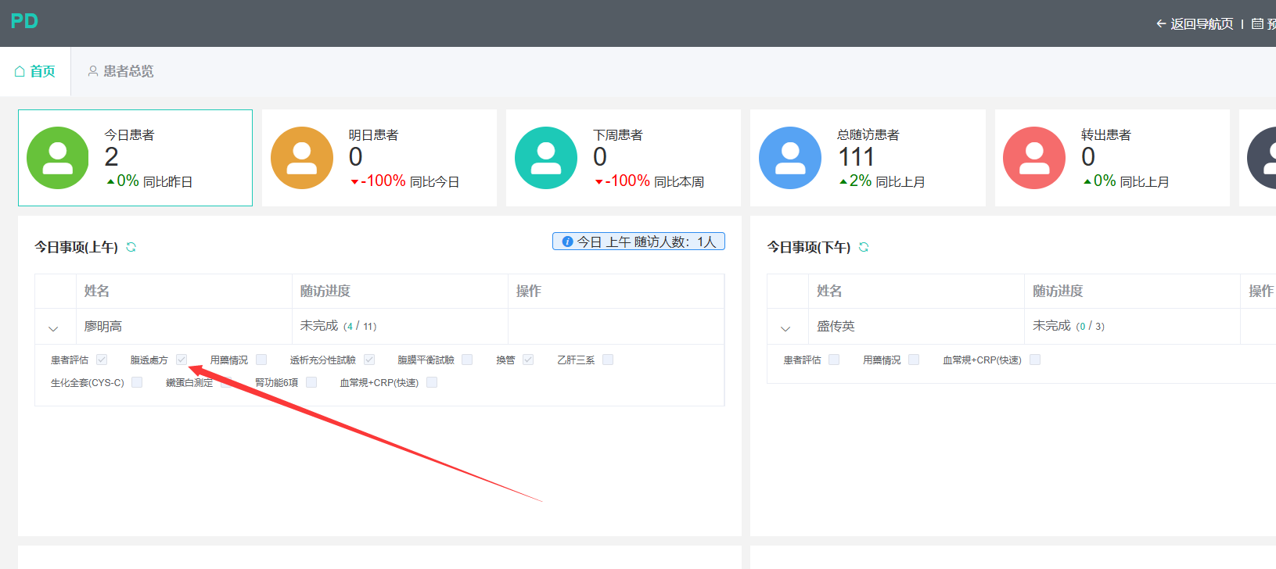Click the blue avatar icon for 总随访患者

(790, 158)
